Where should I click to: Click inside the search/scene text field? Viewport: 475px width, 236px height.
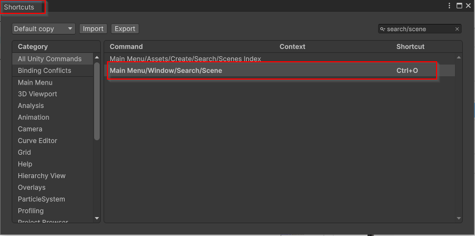pyautogui.click(x=418, y=29)
